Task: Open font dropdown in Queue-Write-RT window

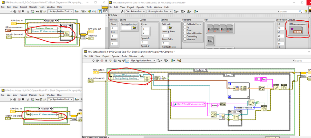Action: click(x=60, y=11)
